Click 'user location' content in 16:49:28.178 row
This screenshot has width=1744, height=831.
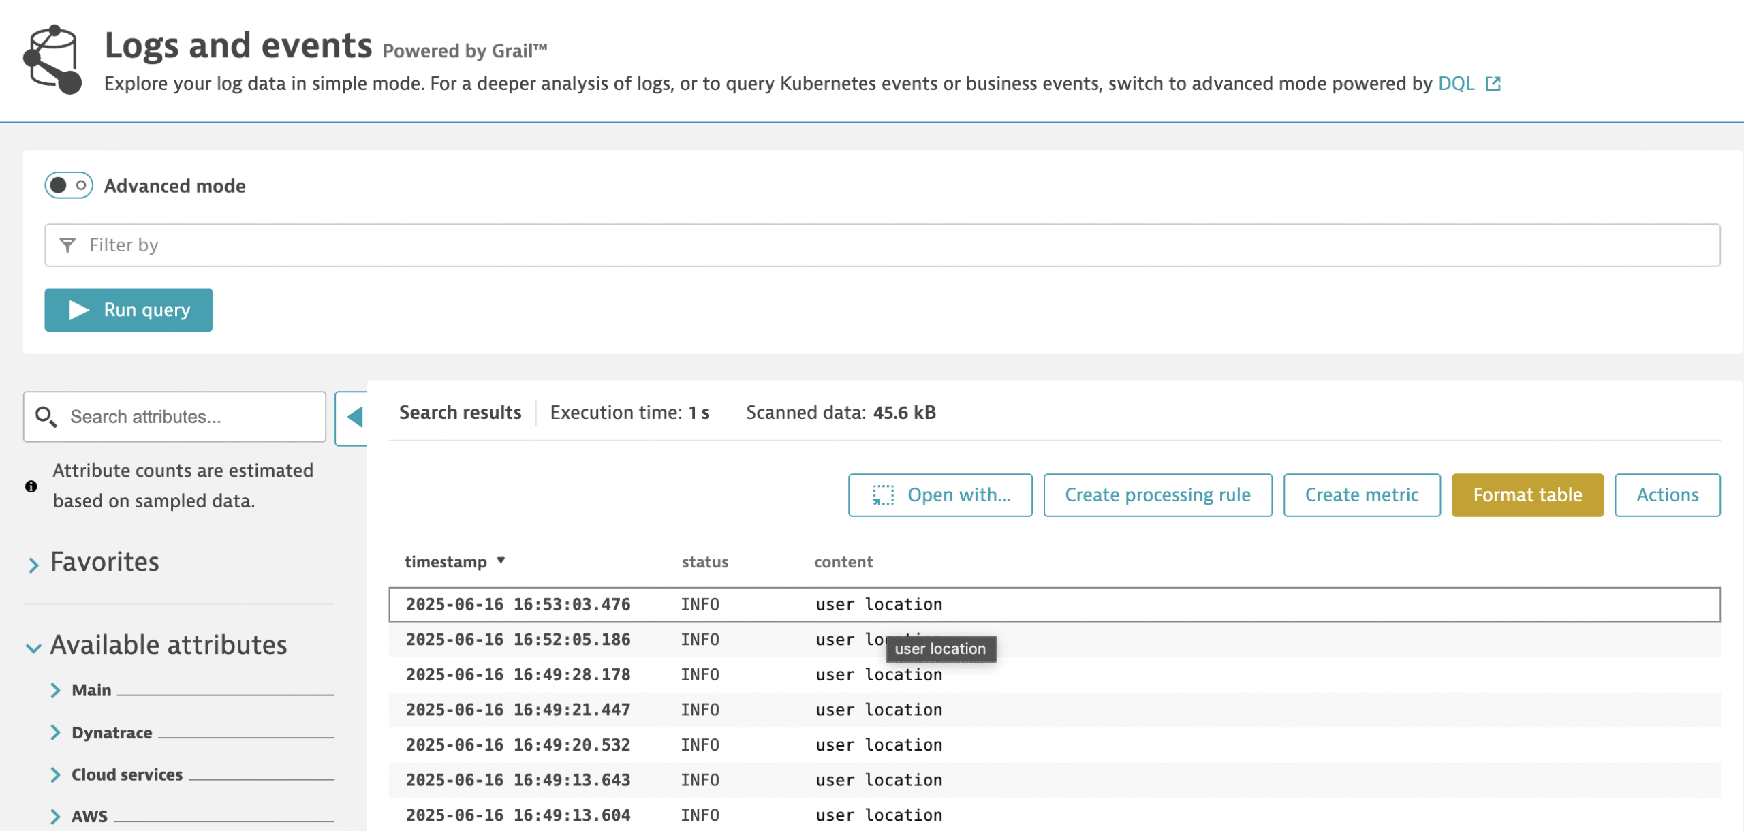click(879, 675)
